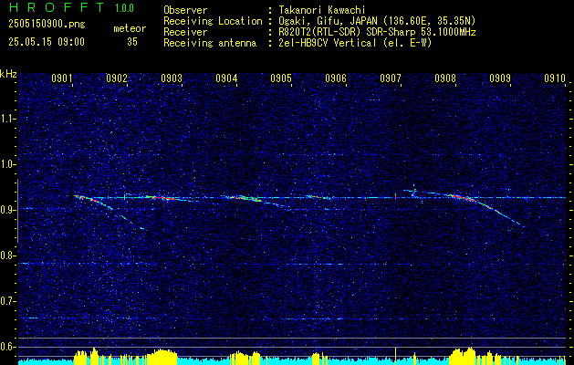Click the meteor echo streak starting at 0901
Image resolution: width=574 pixels, height=365 pixels.
pos(94,202)
